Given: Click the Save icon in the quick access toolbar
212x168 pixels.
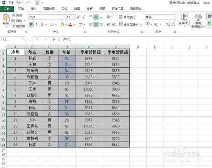Looking at the screenshot, I should (11, 3).
